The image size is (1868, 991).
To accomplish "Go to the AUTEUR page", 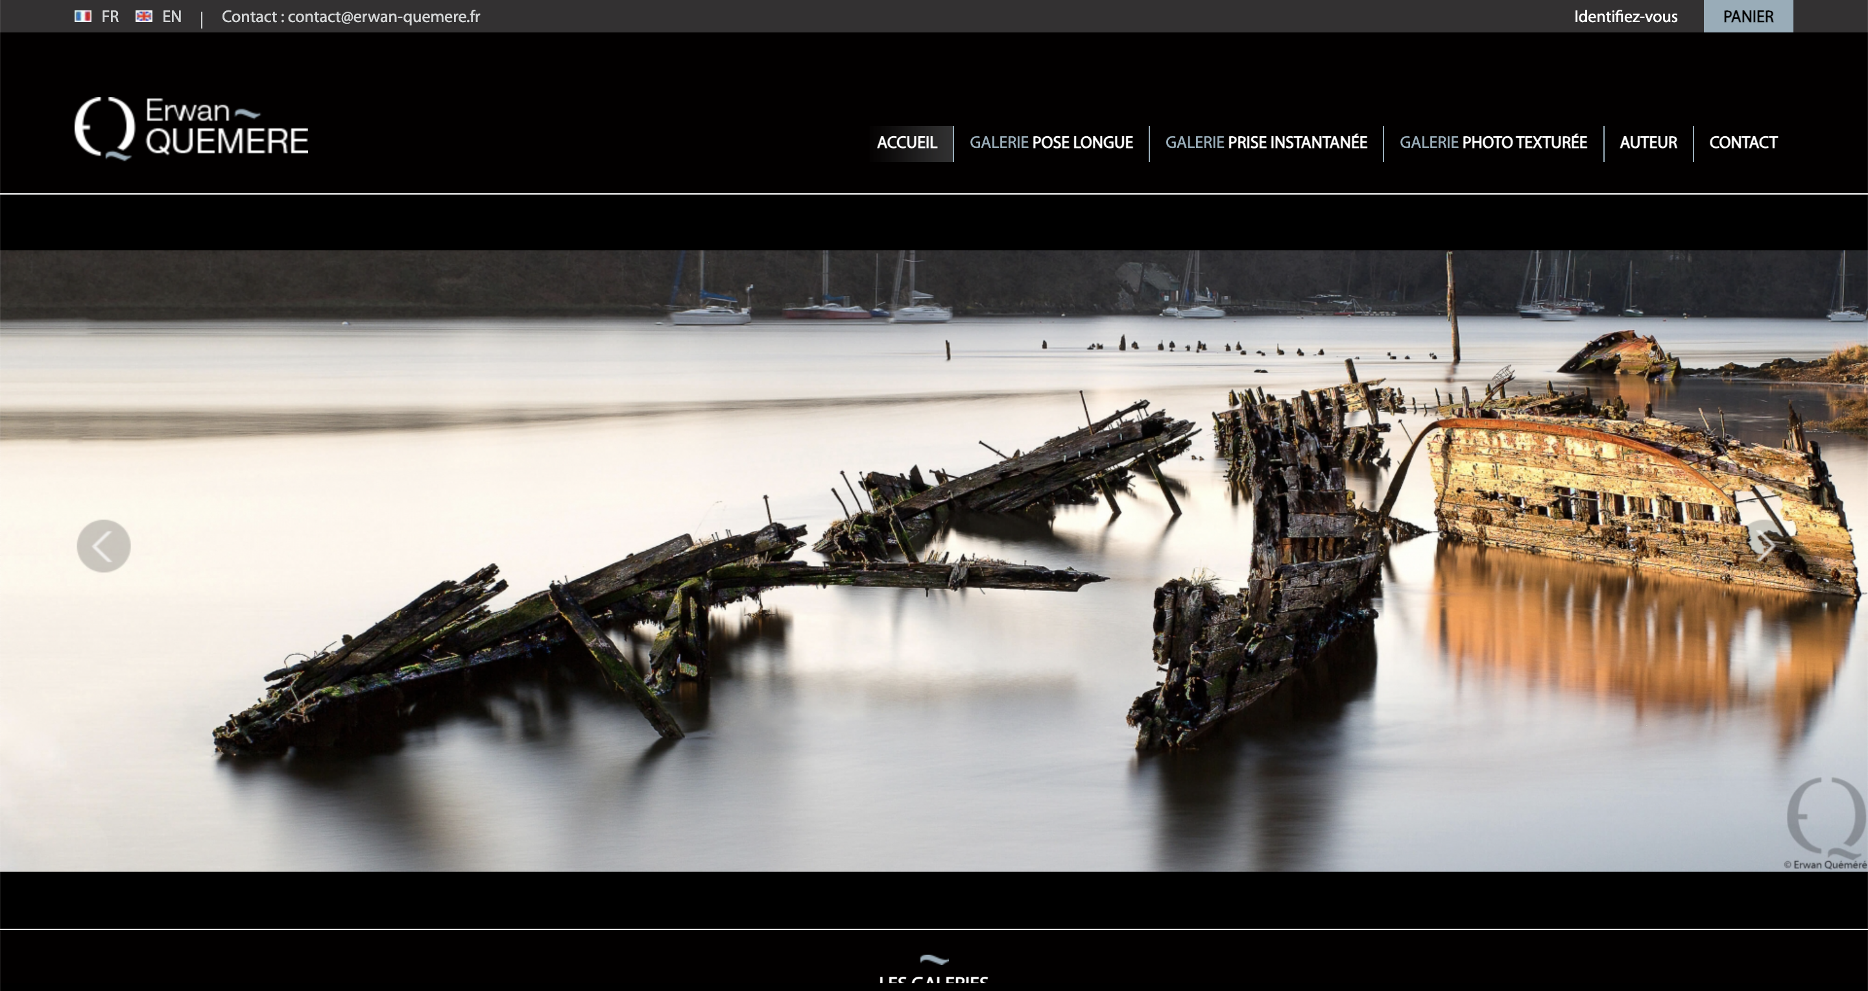I will 1647,142.
